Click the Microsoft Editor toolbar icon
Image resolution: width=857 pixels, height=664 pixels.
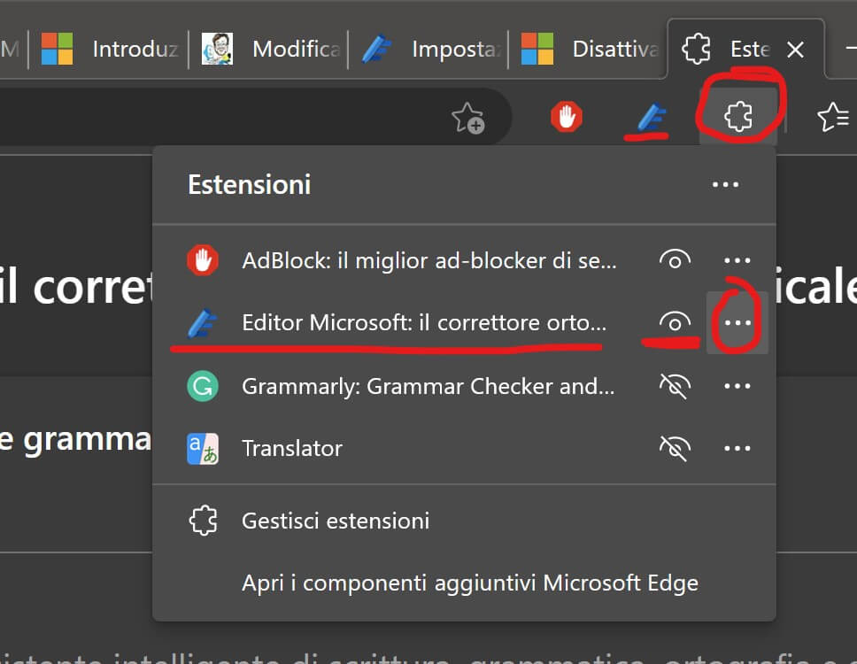pos(652,117)
